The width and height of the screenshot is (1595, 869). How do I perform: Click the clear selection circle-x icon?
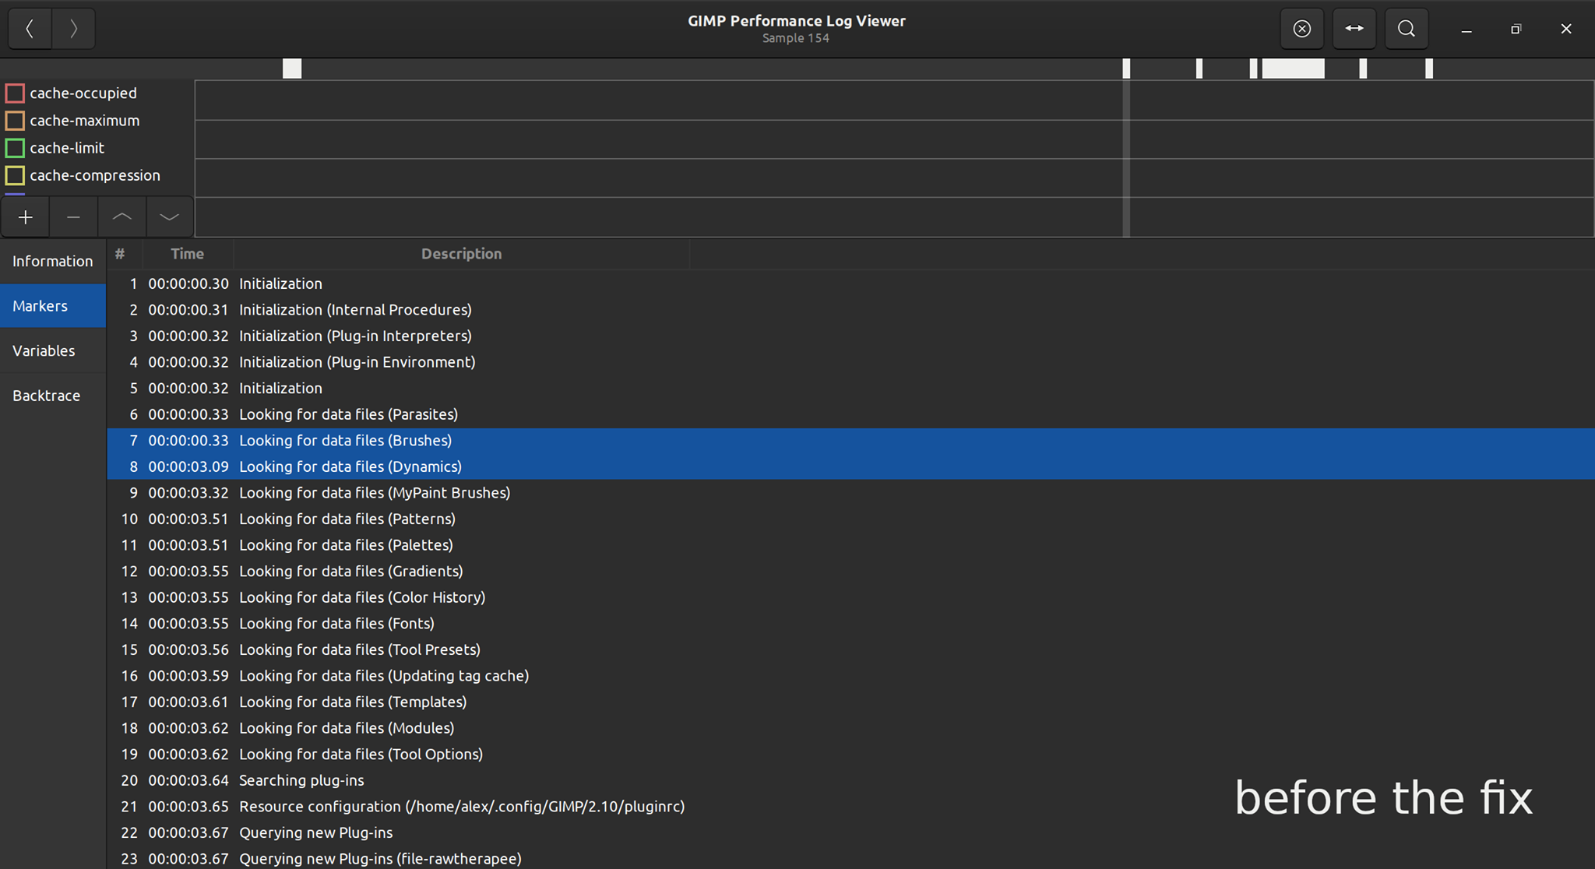pyautogui.click(x=1302, y=29)
